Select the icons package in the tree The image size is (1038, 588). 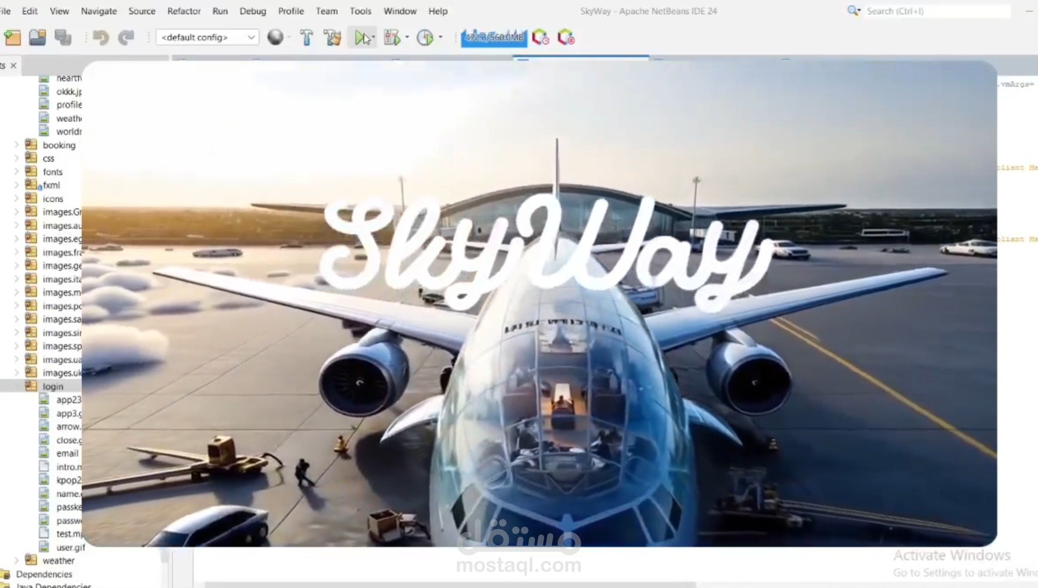pyautogui.click(x=52, y=198)
